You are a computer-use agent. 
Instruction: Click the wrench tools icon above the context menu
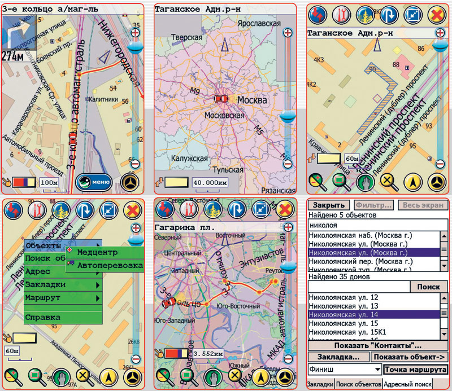click(37, 210)
